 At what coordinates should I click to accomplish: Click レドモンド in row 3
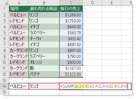click(x=19, y=21)
